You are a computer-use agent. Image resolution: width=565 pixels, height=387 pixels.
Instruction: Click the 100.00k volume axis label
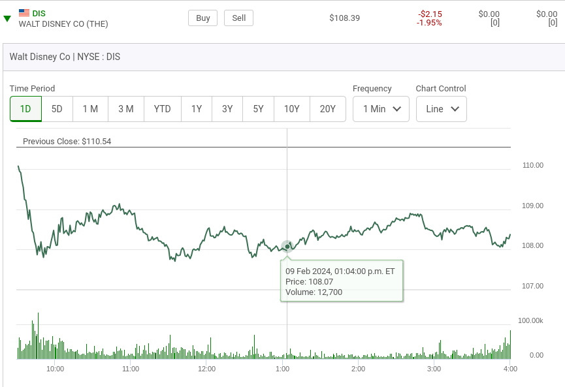(x=530, y=320)
